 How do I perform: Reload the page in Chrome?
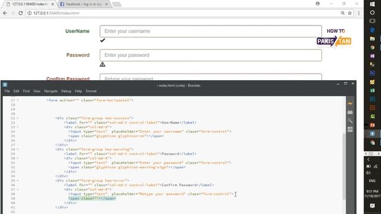point(20,13)
